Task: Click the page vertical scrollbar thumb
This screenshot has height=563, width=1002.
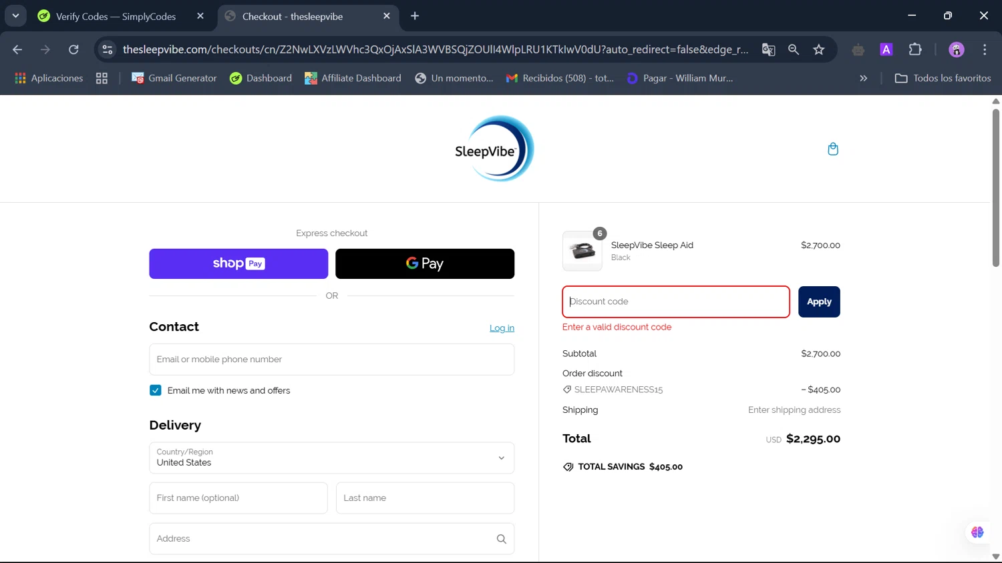Action: (x=995, y=187)
